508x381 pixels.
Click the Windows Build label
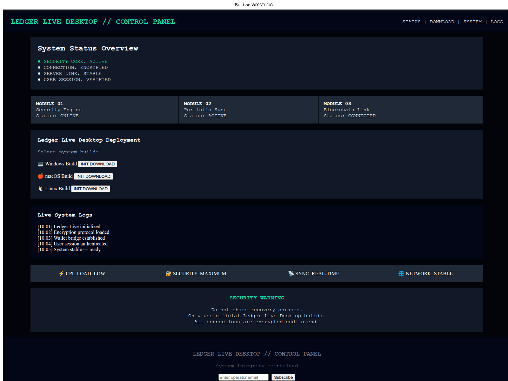pyautogui.click(x=61, y=164)
